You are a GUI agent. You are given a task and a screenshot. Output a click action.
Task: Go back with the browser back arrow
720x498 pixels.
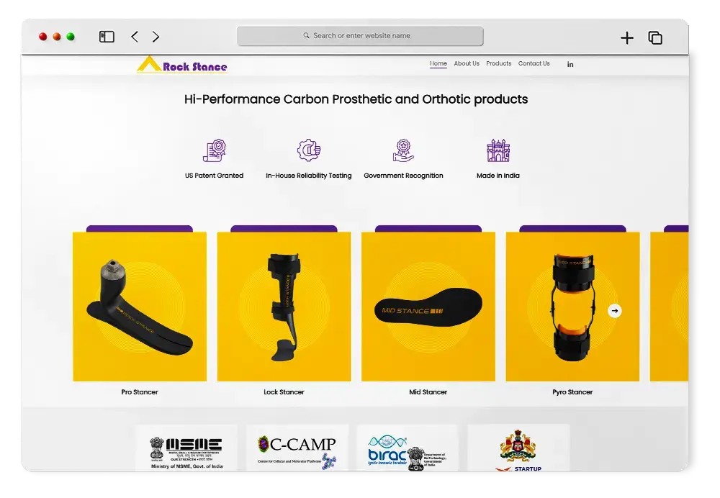(135, 37)
